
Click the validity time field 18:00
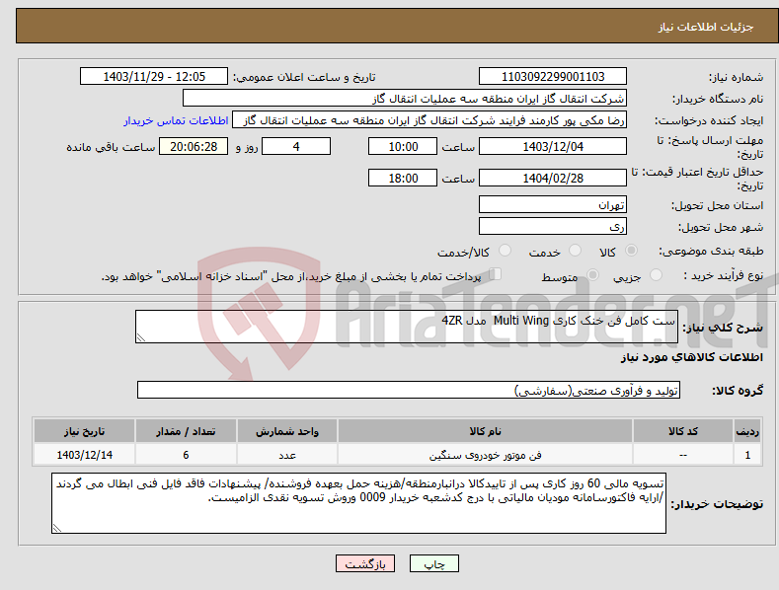point(403,178)
